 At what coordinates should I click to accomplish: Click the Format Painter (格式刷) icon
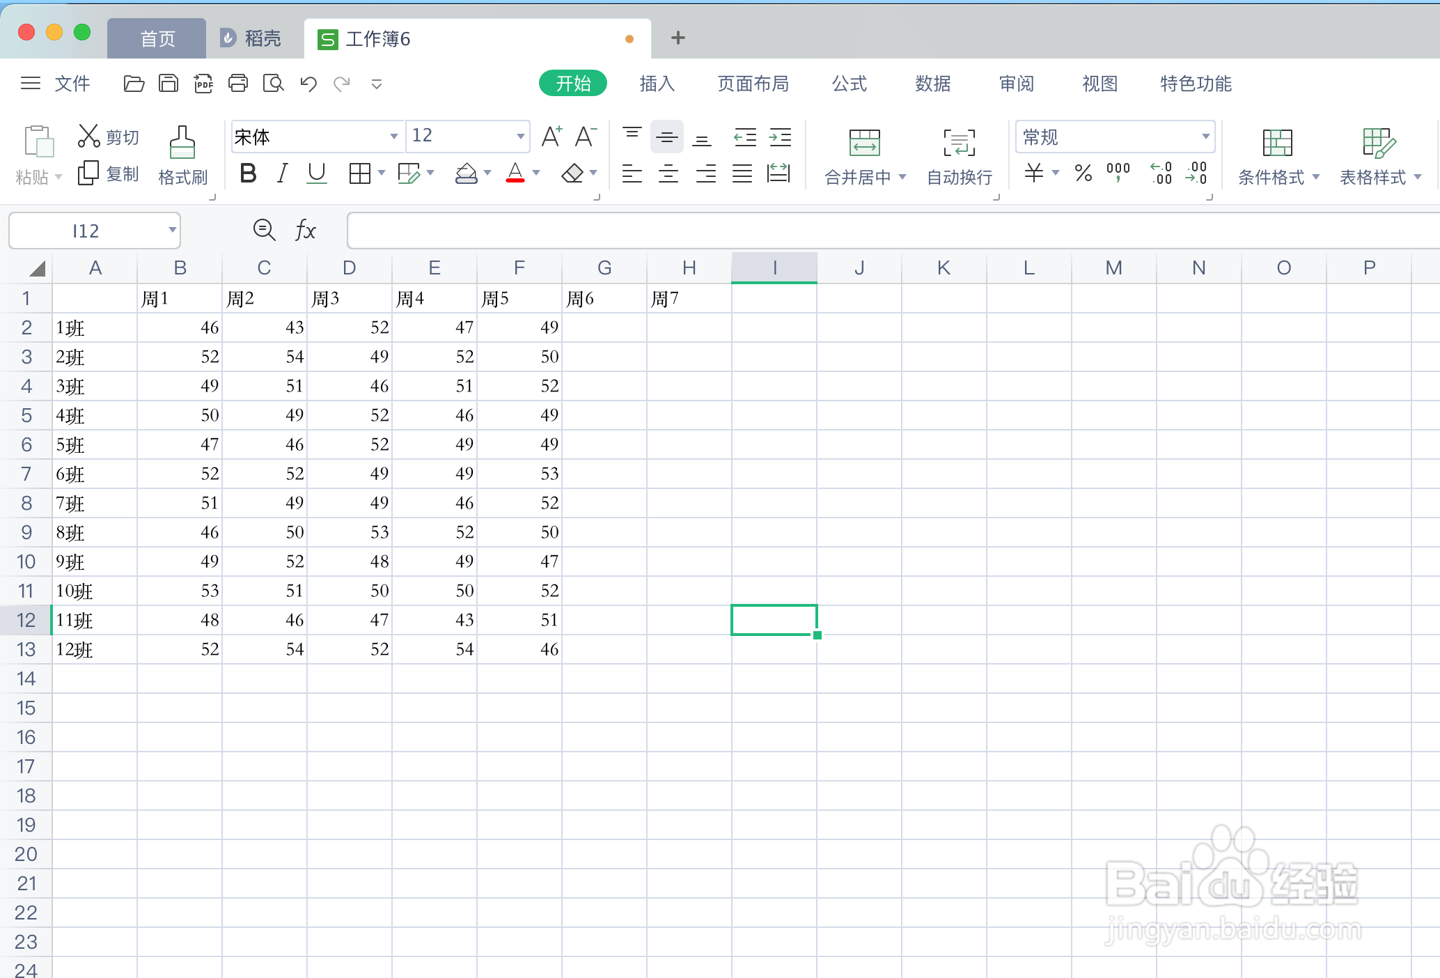coord(182,143)
